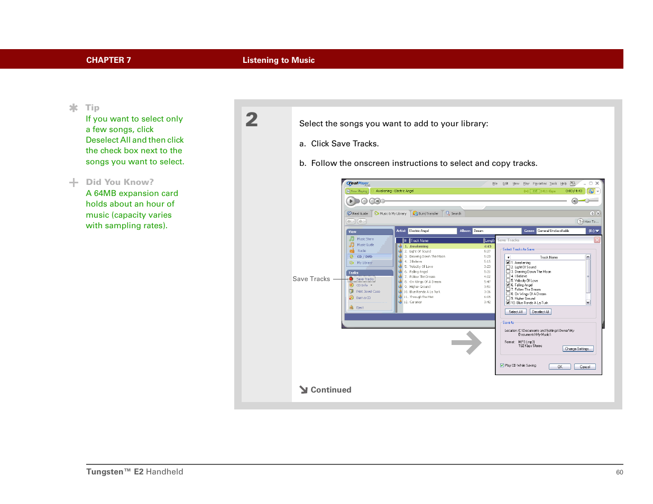Image resolution: width=653 pixels, height=504 pixels.
Task: Open dropdown arrow beside globe icon
Action: coord(598,191)
